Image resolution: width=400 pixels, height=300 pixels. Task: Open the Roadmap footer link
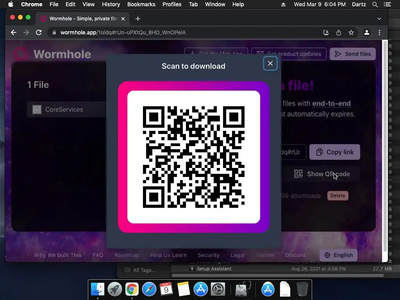(x=127, y=255)
